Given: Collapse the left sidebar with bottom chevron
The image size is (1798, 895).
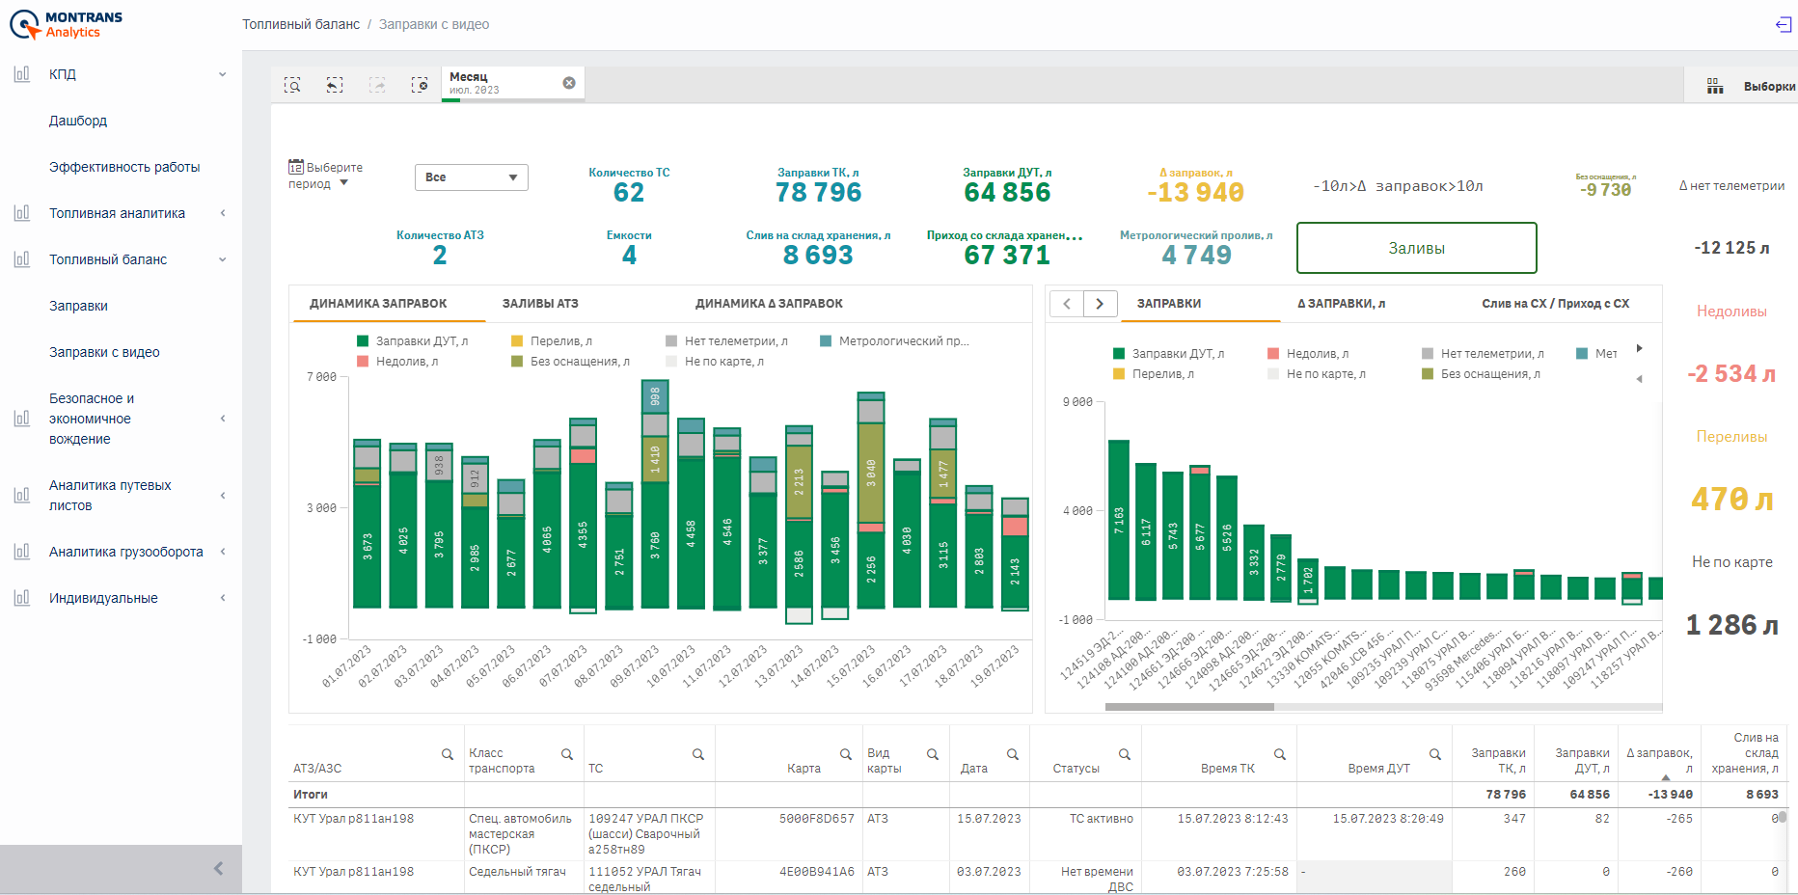Looking at the screenshot, I should point(218,868).
